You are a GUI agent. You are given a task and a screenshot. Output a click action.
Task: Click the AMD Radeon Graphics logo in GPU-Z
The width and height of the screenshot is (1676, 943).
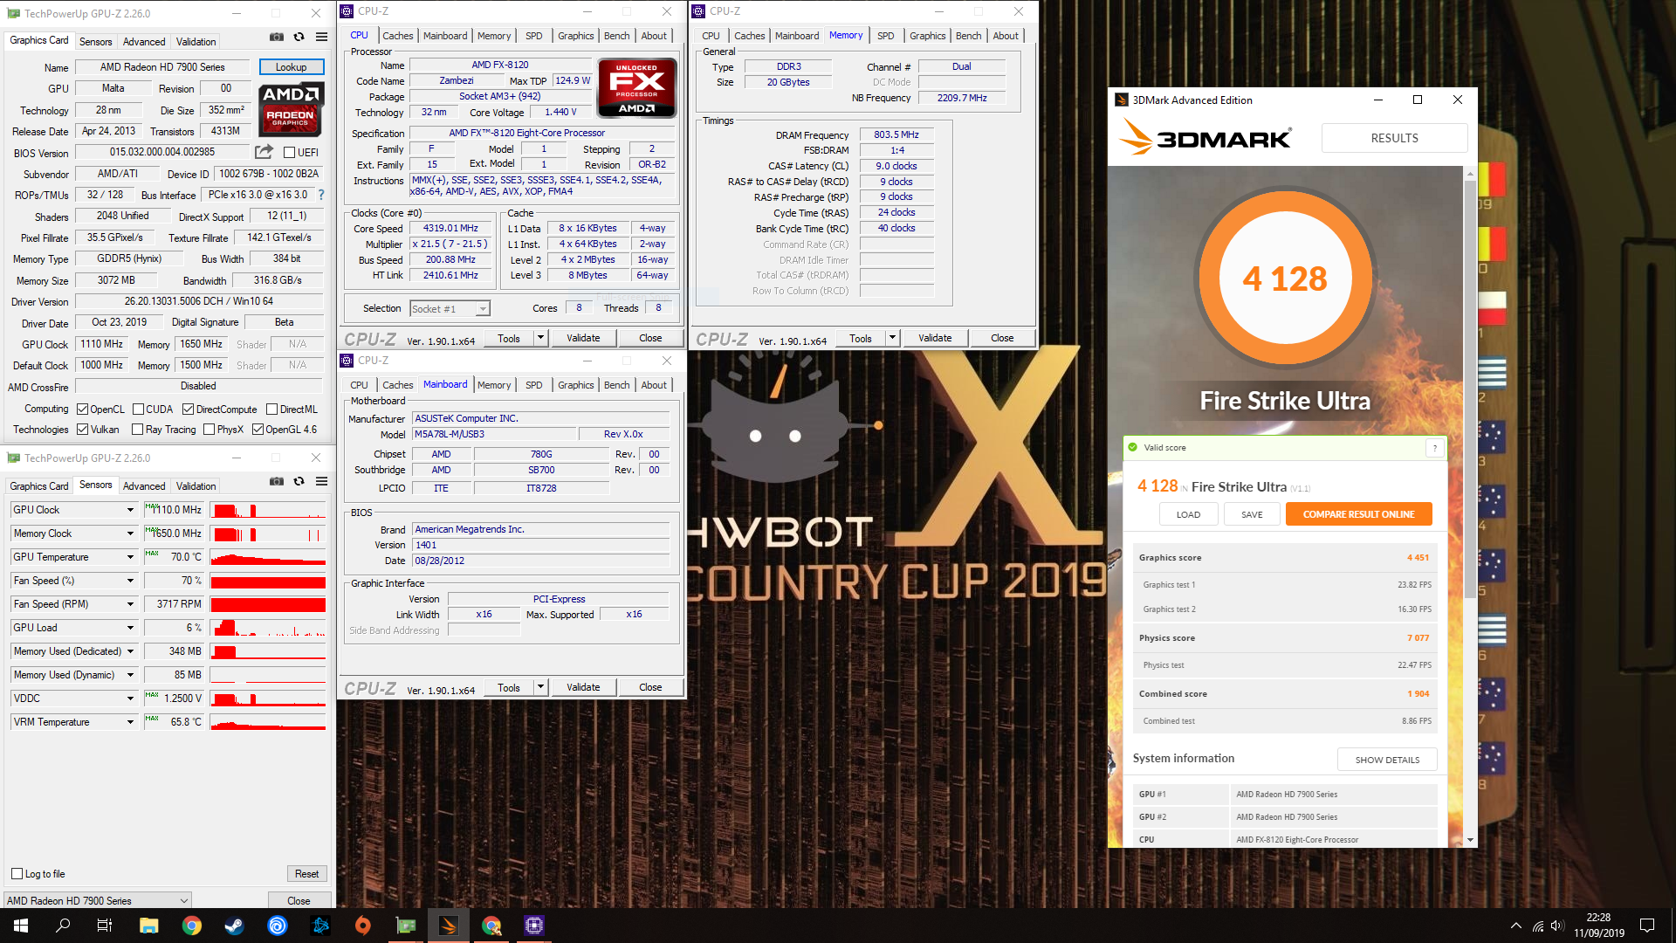click(291, 109)
